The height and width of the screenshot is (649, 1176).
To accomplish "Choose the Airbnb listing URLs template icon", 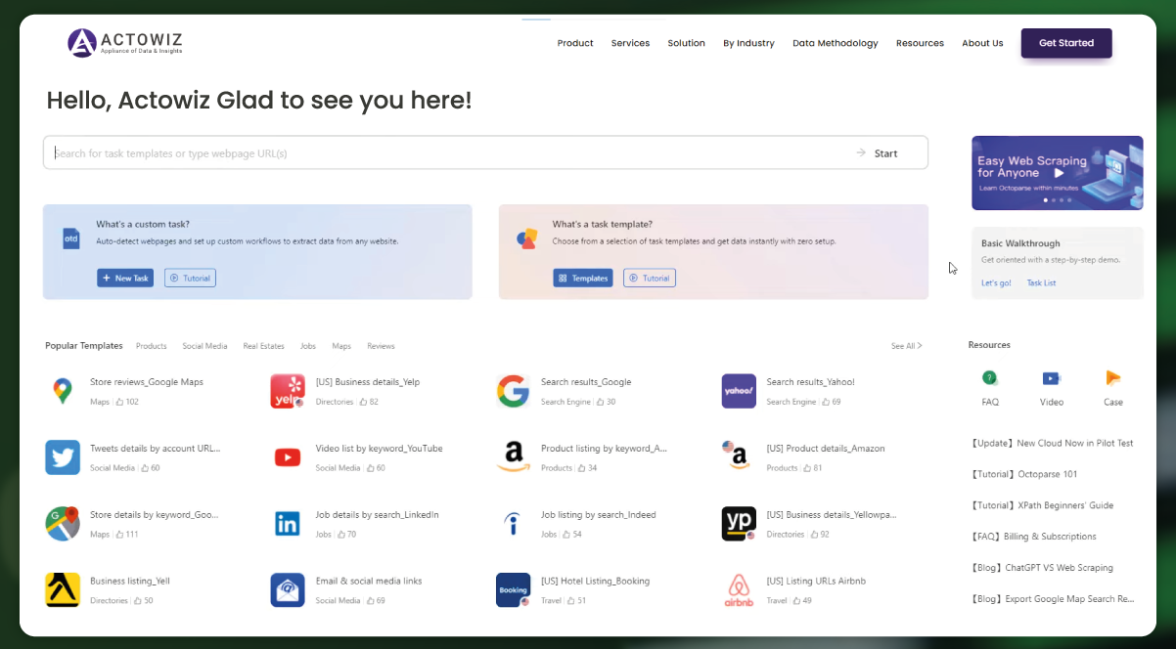I will coord(739,589).
